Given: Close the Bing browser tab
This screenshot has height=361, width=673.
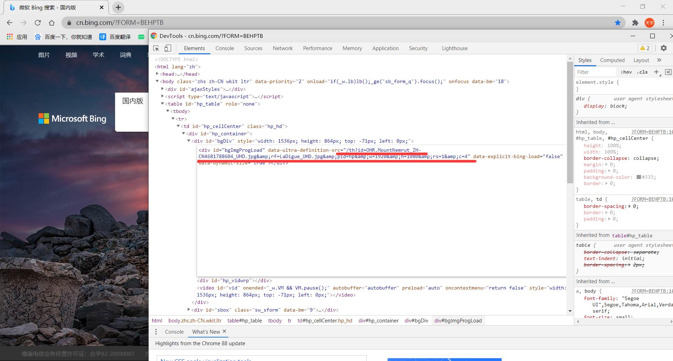Looking at the screenshot, I should tap(102, 7).
